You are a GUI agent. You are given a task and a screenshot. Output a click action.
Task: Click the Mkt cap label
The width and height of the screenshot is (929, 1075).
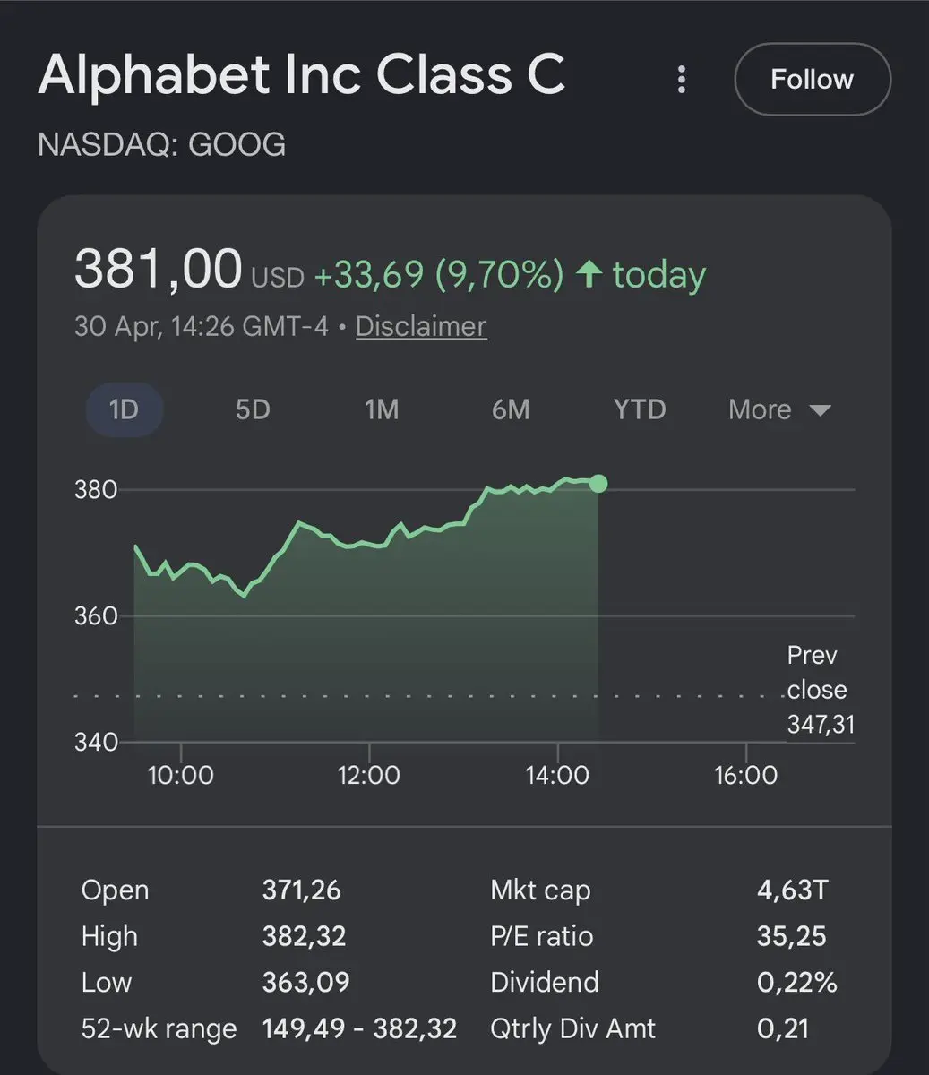click(x=540, y=890)
